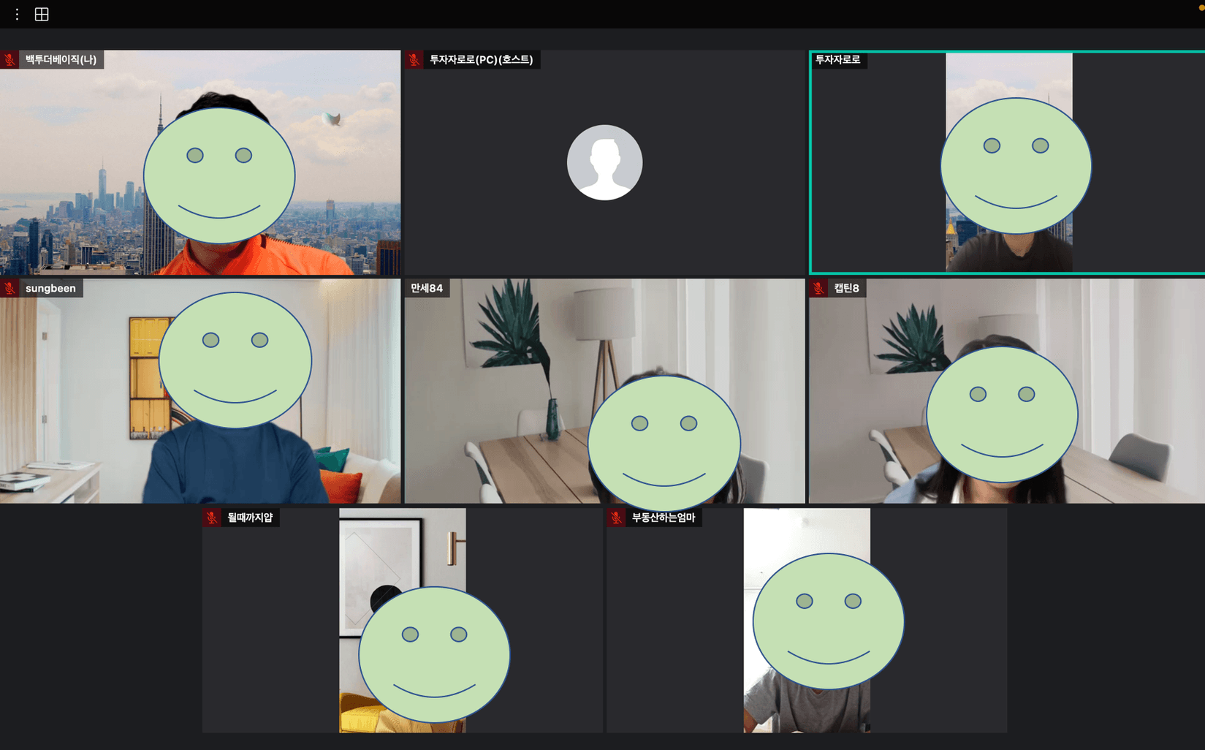Select the 백투더베이직(나) name label

point(61,60)
